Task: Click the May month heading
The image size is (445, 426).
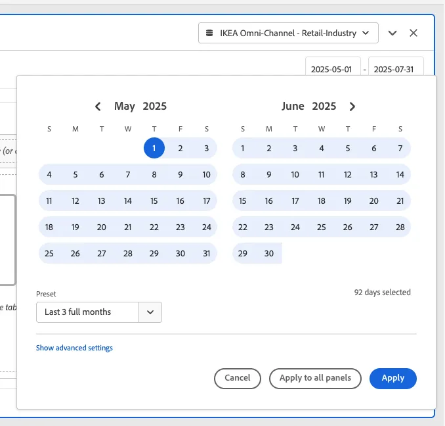Action: pos(125,106)
